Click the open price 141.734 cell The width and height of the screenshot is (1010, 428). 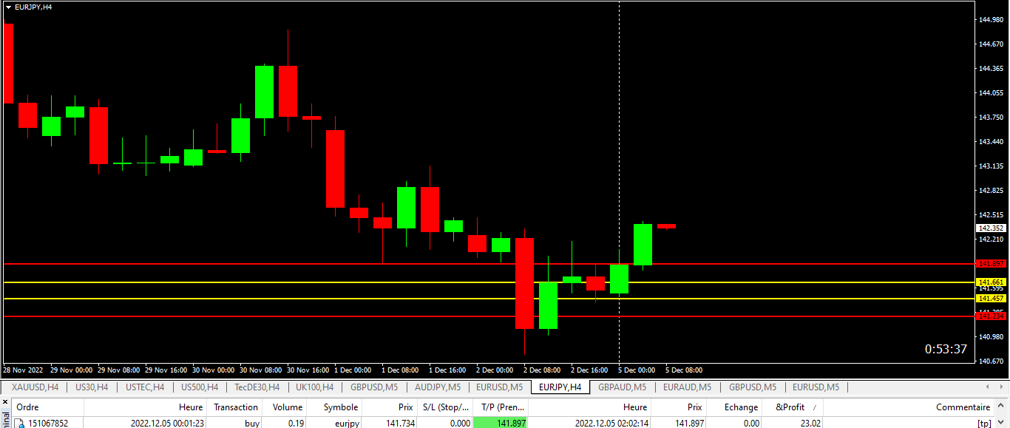click(399, 424)
